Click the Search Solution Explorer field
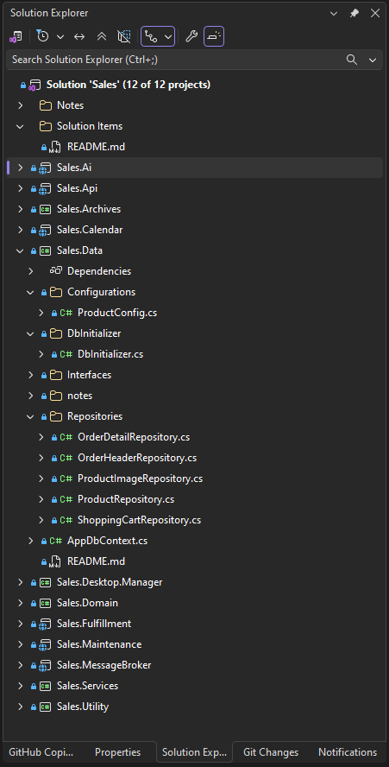Image resolution: width=389 pixels, height=767 pixels. click(176, 60)
